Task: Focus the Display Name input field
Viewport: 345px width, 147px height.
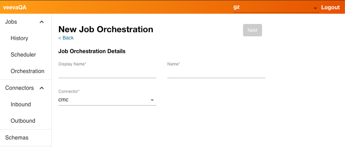Action: click(107, 73)
